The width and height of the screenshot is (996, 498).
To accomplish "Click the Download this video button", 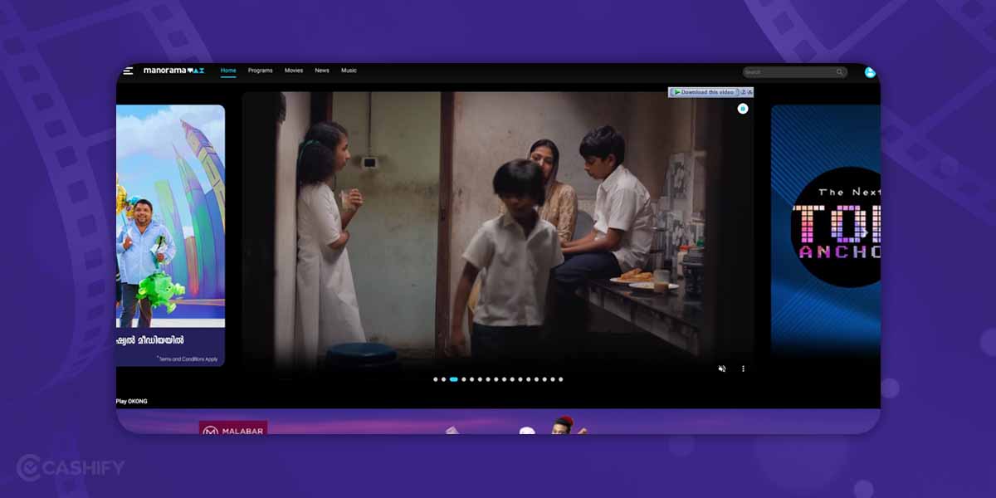I will [704, 92].
